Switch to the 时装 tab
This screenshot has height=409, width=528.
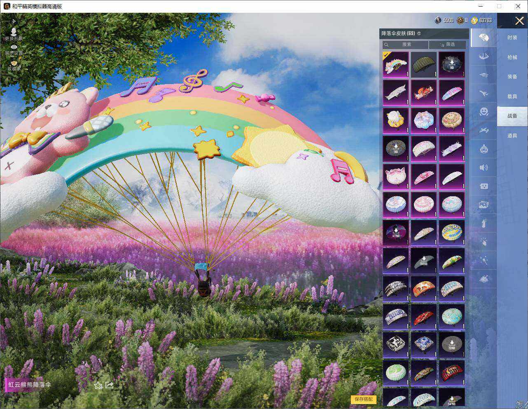tap(512, 38)
